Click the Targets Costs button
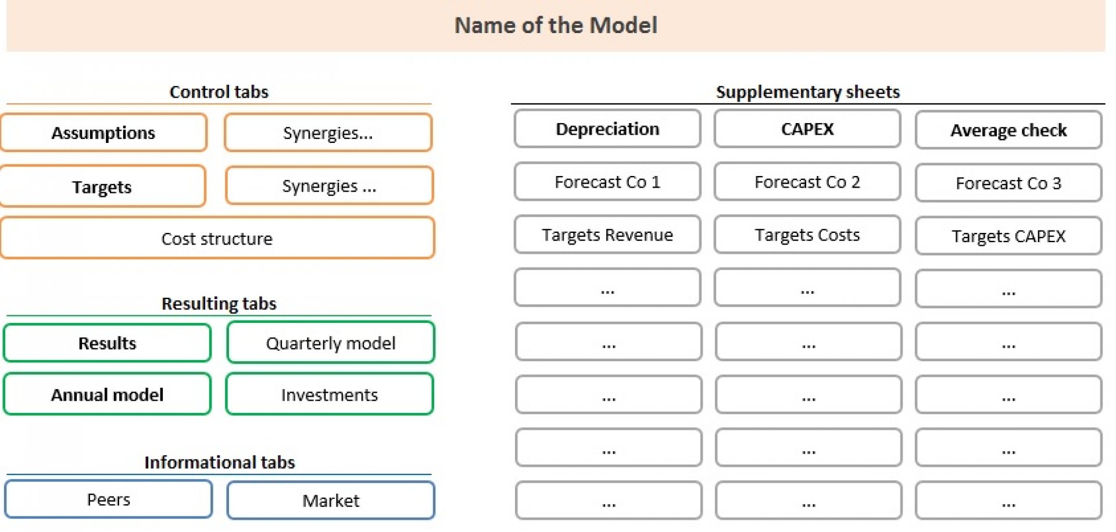The image size is (1116, 532). 807,235
